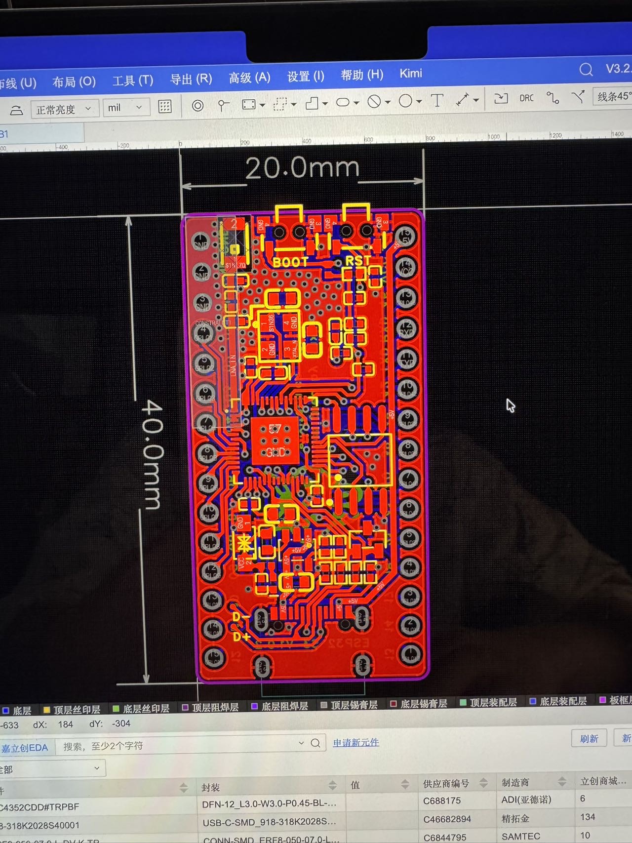Click the grid settings icon

164,107
